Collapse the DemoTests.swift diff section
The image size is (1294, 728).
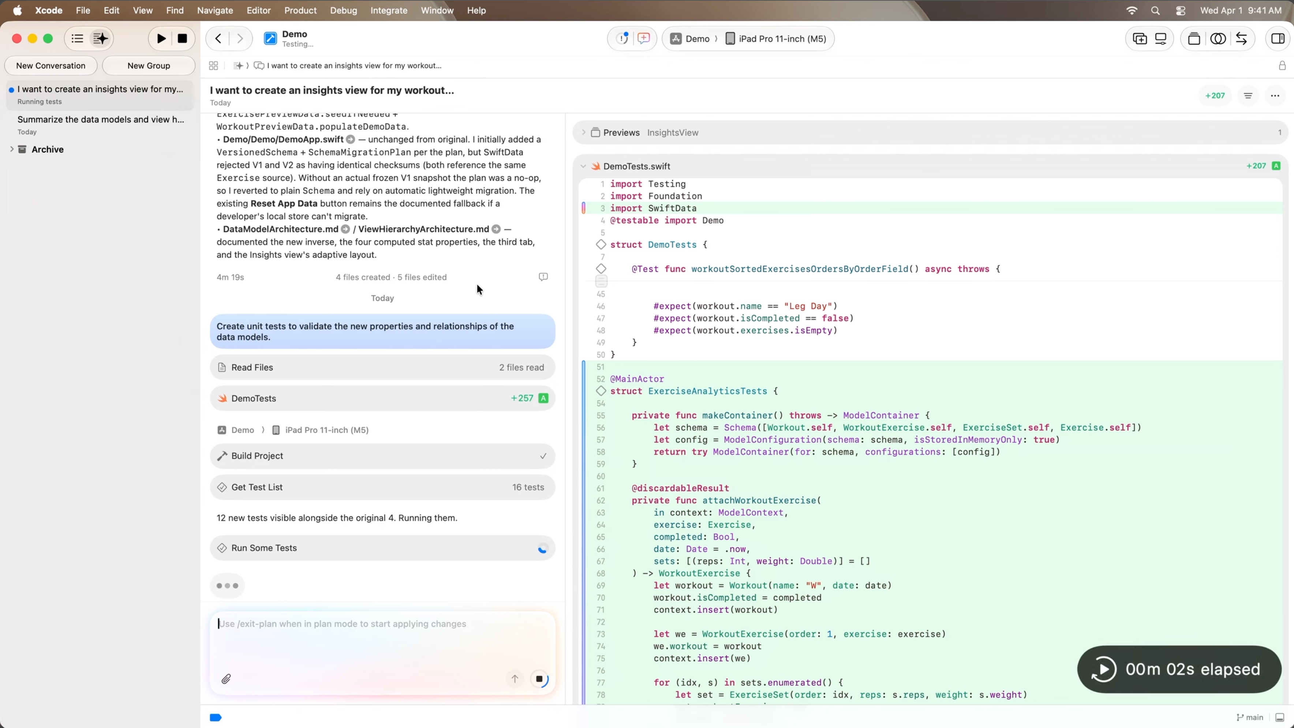(x=583, y=166)
